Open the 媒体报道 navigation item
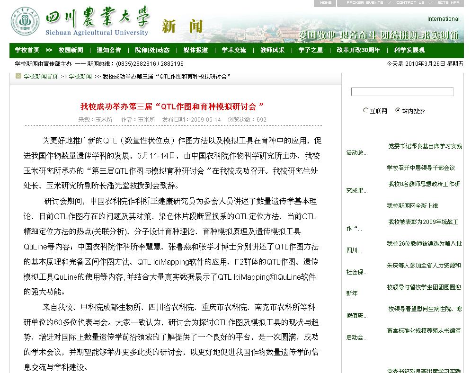Image resolution: width=471 pixels, height=373 pixels. (x=196, y=50)
